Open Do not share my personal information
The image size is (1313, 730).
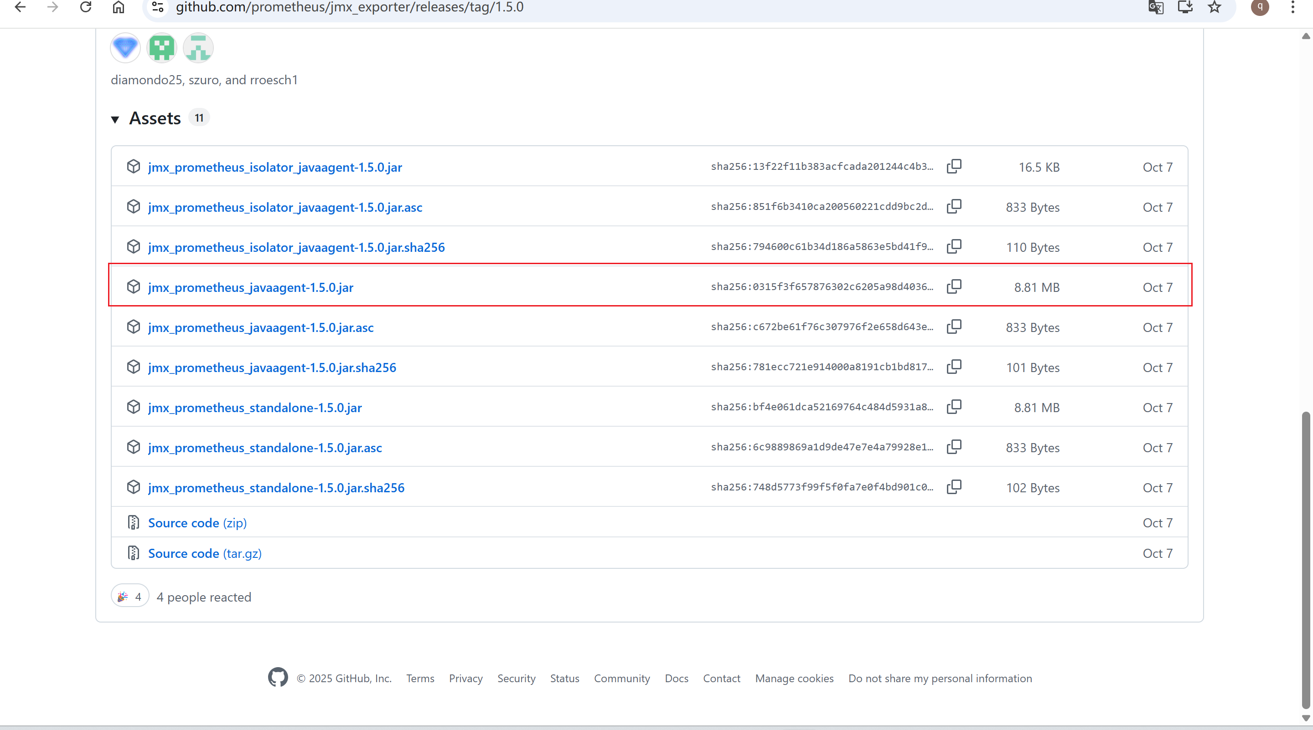(940, 679)
